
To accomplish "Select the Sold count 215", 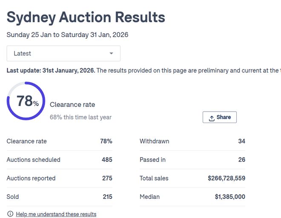I will tap(107, 197).
